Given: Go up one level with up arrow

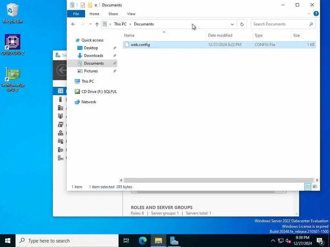Looking at the screenshot, I should click(97, 24).
